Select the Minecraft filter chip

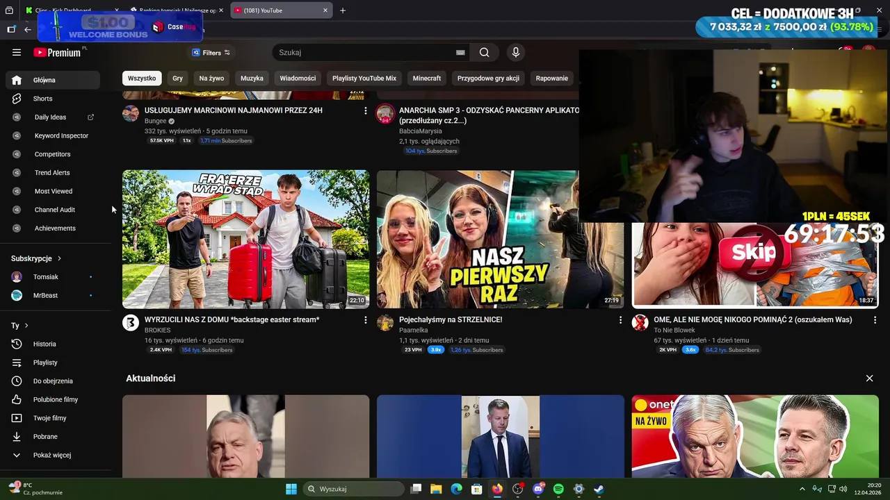point(427,78)
